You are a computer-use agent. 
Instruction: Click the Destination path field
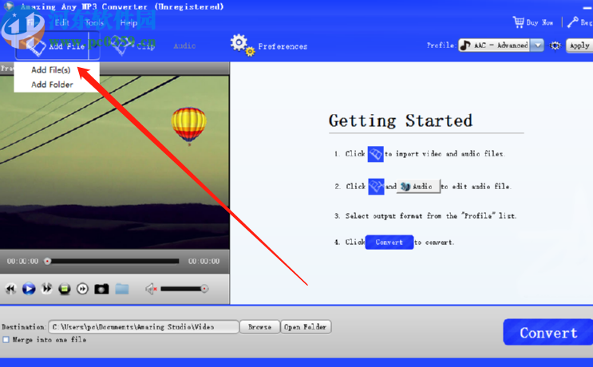(x=144, y=327)
